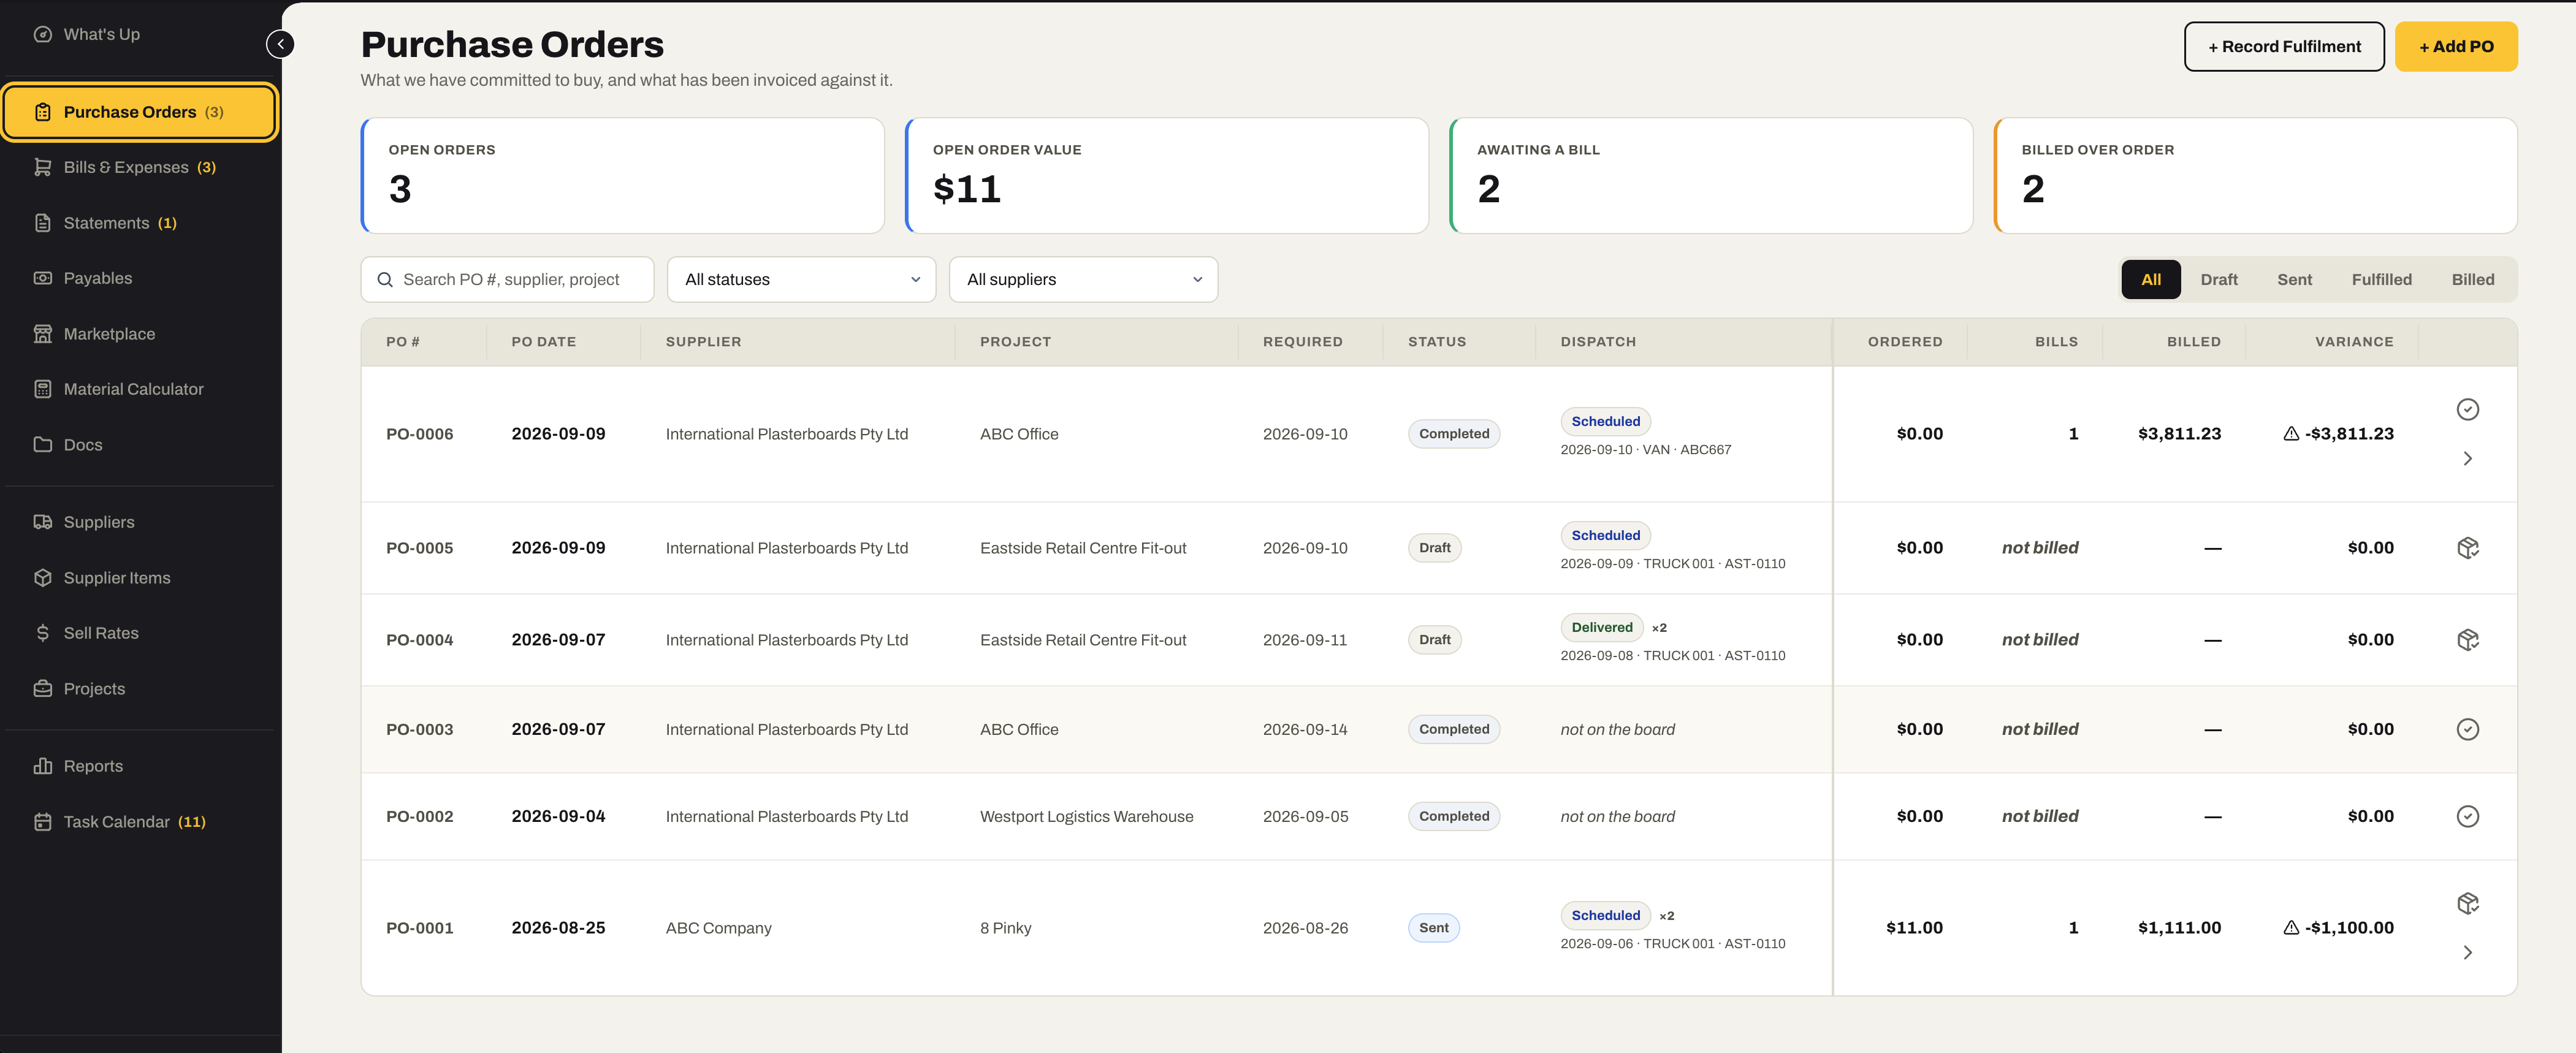Open the Payables menu item
2576x1053 pixels.
tap(139, 278)
